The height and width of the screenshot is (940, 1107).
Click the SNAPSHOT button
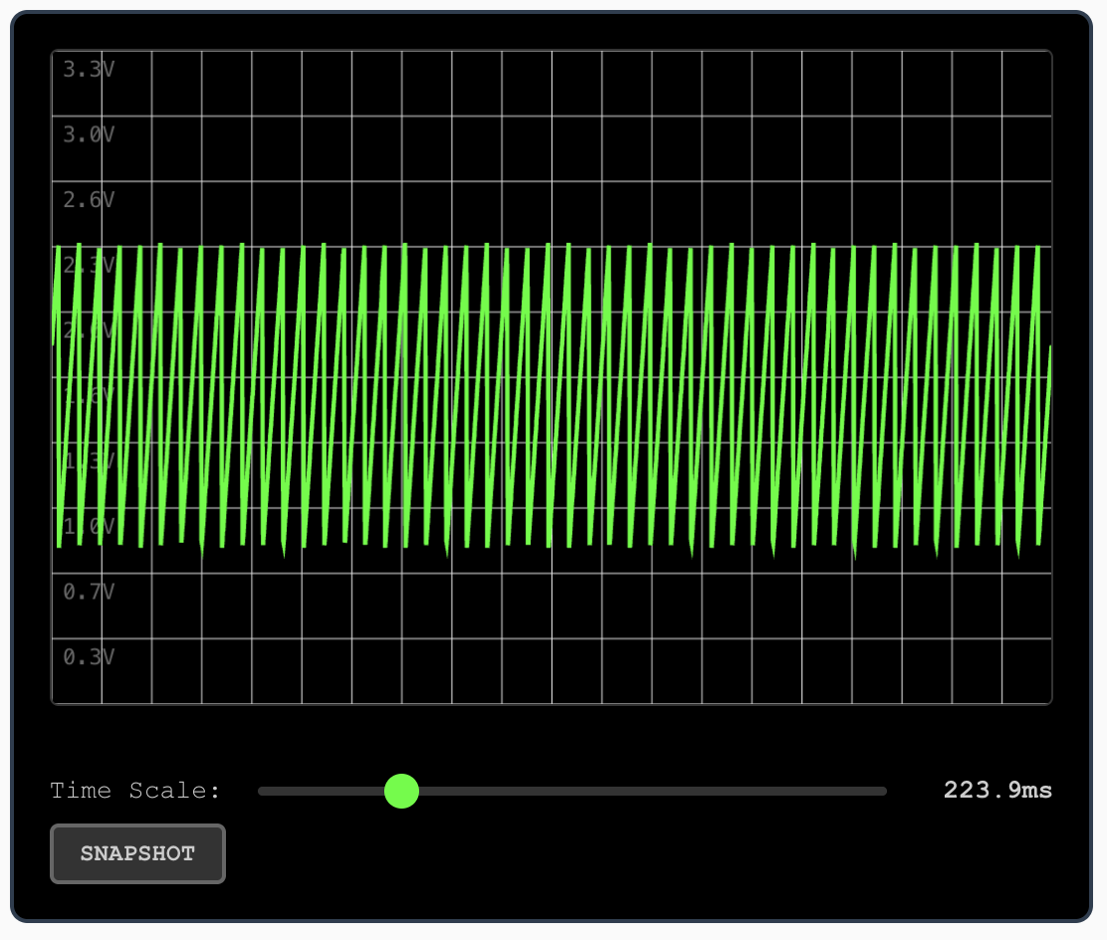(x=137, y=853)
